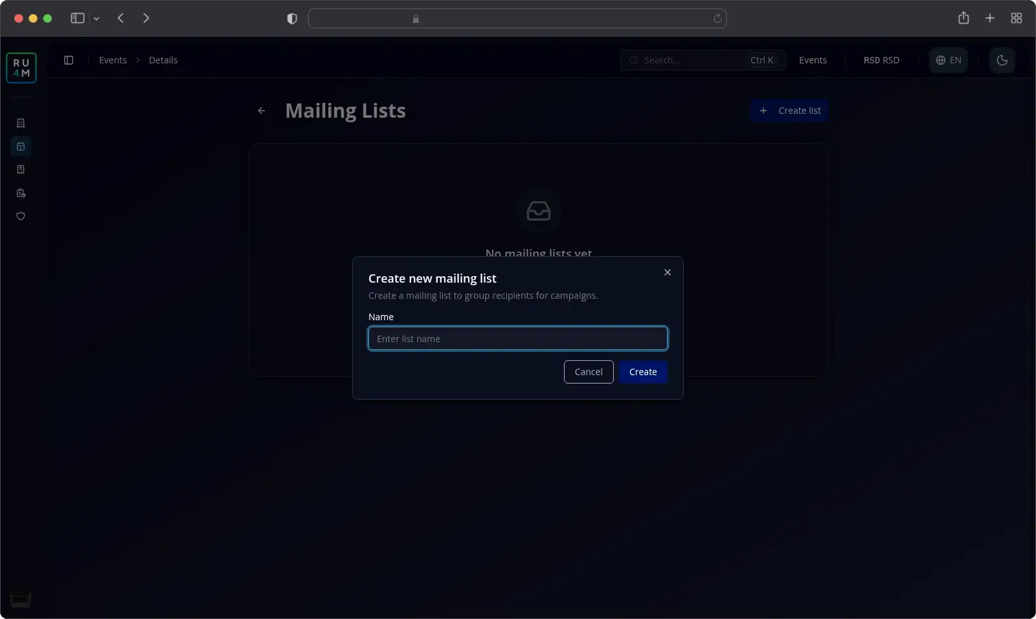Click the back arrow beside Mailing Lists
This screenshot has width=1036, height=619.
tap(262, 111)
